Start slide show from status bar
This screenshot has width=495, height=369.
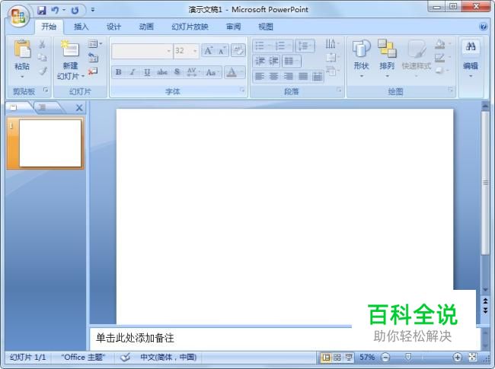point(349,358)
